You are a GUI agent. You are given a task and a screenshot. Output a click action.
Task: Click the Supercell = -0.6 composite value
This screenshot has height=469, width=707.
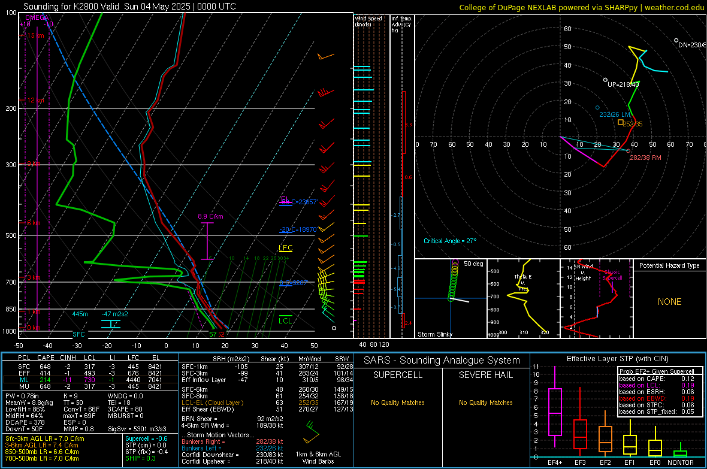tap(146, 438)
